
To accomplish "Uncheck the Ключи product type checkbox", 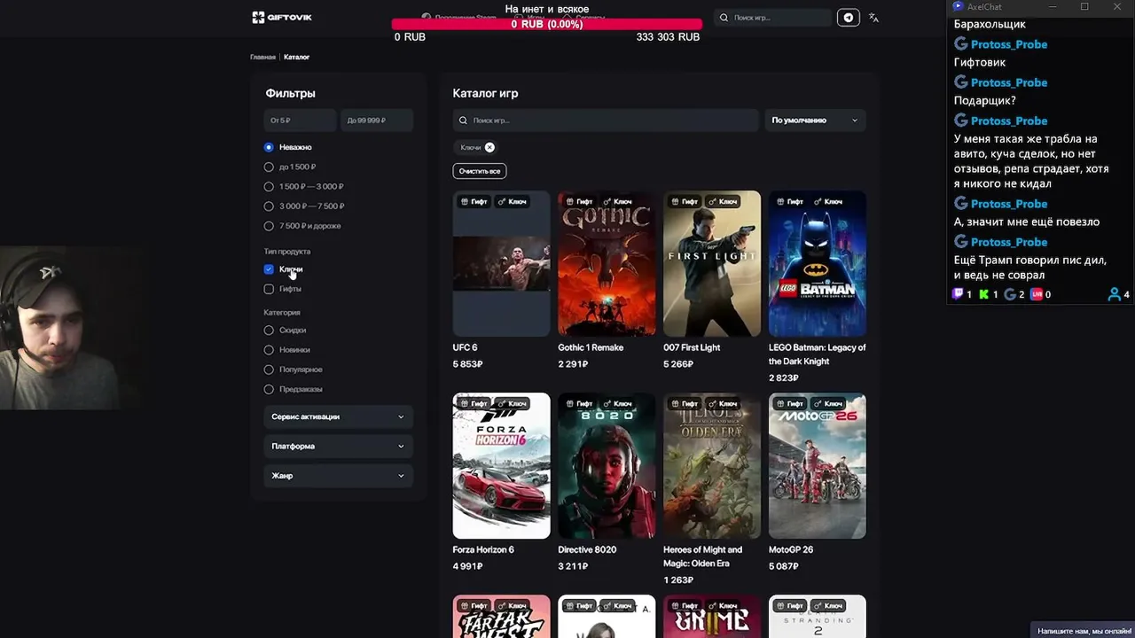I will (x=269, y=269).
